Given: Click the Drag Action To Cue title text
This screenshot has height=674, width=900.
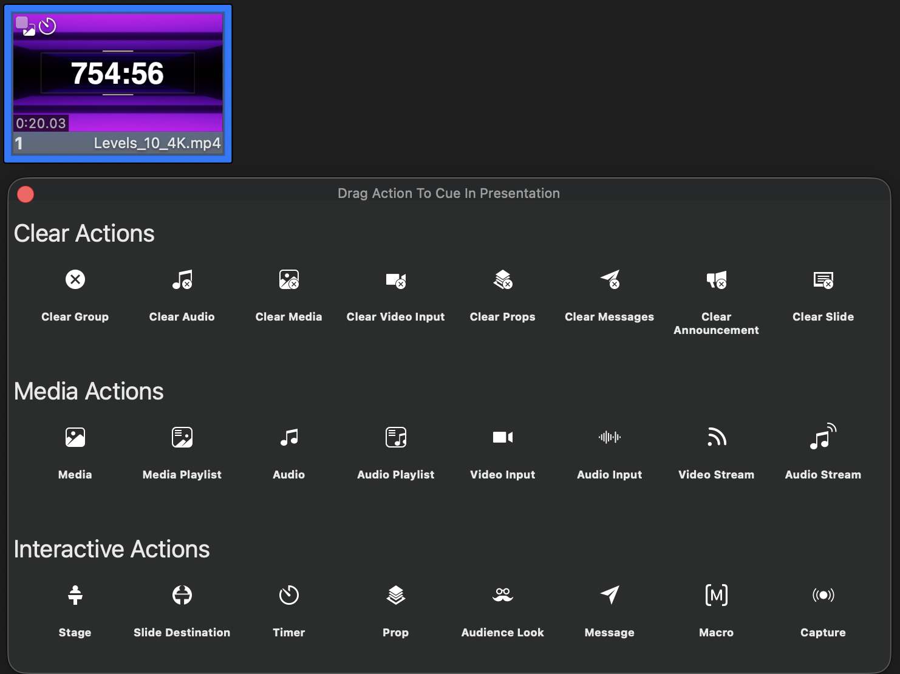Looking at the screenshot, I should (x=449, y=193).
